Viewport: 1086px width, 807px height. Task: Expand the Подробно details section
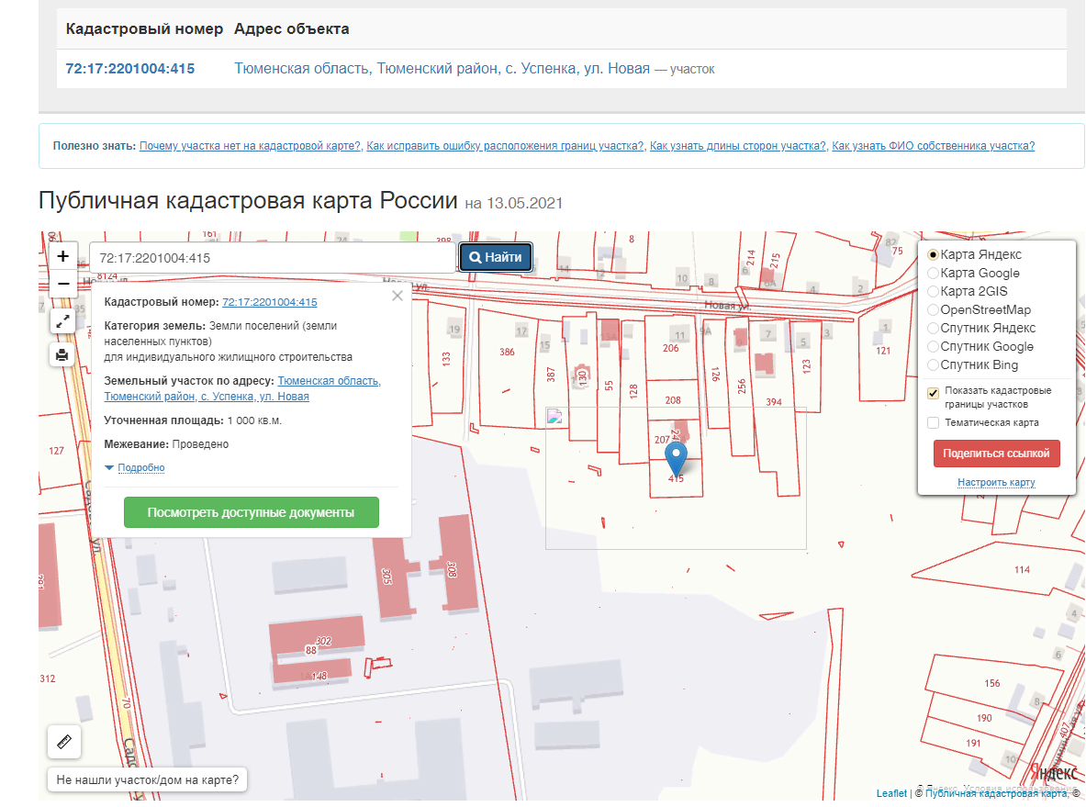point(140,467)
